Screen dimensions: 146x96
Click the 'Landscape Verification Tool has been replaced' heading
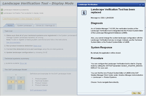pyautogui.click(x=113, y=11)
